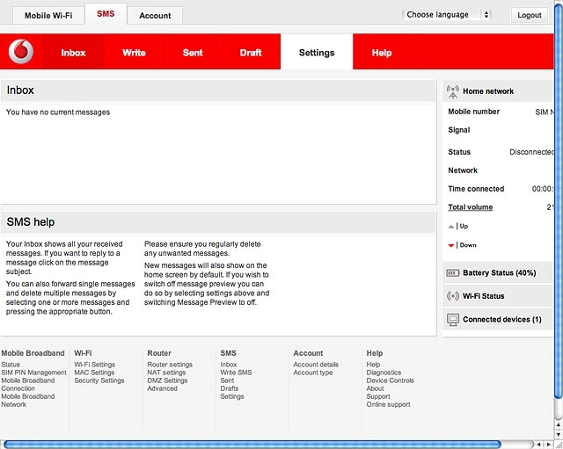Open About footer link

pos(376,388)
